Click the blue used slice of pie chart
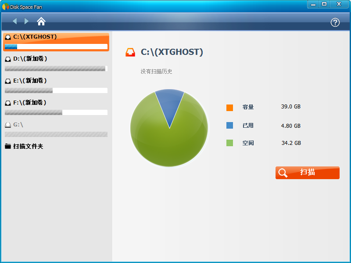This screenshot has width=351, height=263. pos(169,105)
